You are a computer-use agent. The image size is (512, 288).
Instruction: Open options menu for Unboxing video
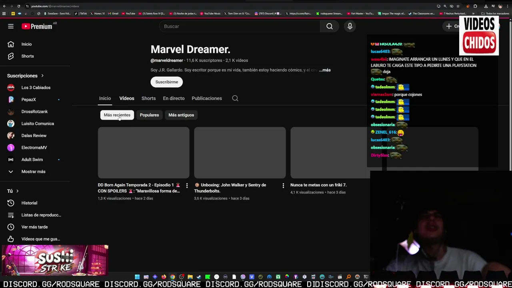click(x=283, y=186)
